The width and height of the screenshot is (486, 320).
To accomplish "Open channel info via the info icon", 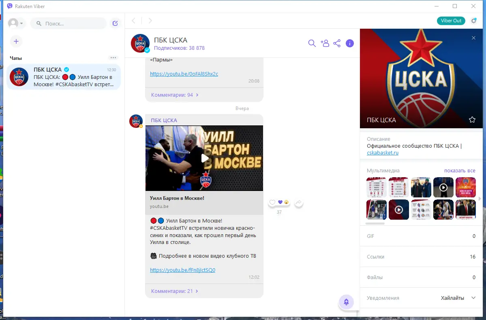I will [x=350, y=43].
